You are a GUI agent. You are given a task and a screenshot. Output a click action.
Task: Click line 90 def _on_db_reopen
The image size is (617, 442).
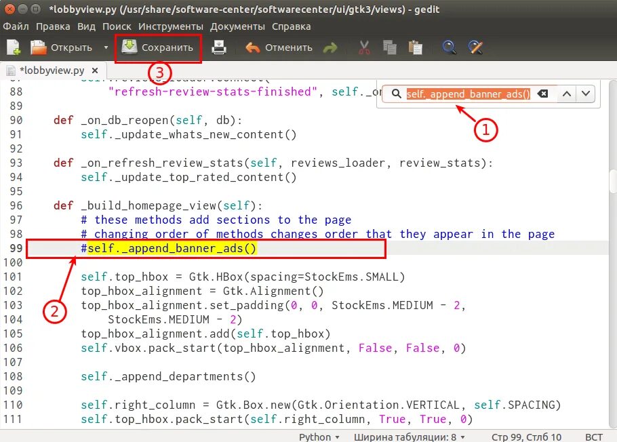coord(148,120)
